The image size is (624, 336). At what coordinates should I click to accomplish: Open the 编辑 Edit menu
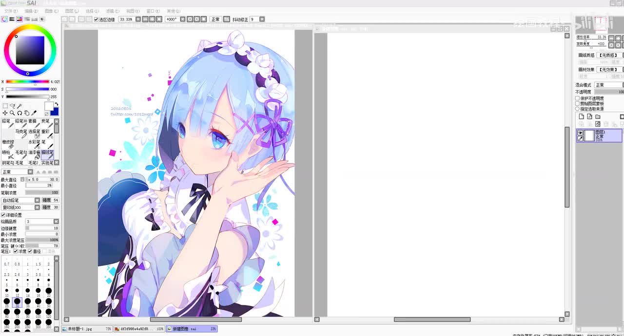pos(31,11)
